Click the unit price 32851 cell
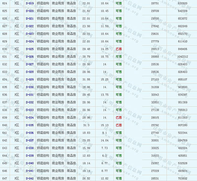 [x=155, y=102]
